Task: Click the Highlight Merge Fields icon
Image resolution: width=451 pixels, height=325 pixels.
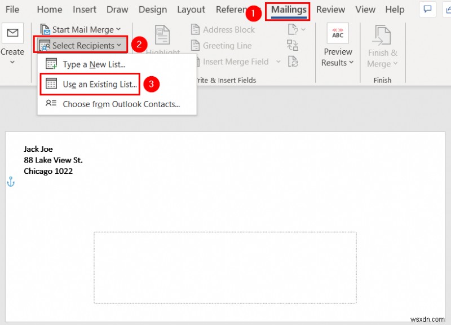Action: tap(162, 34)
